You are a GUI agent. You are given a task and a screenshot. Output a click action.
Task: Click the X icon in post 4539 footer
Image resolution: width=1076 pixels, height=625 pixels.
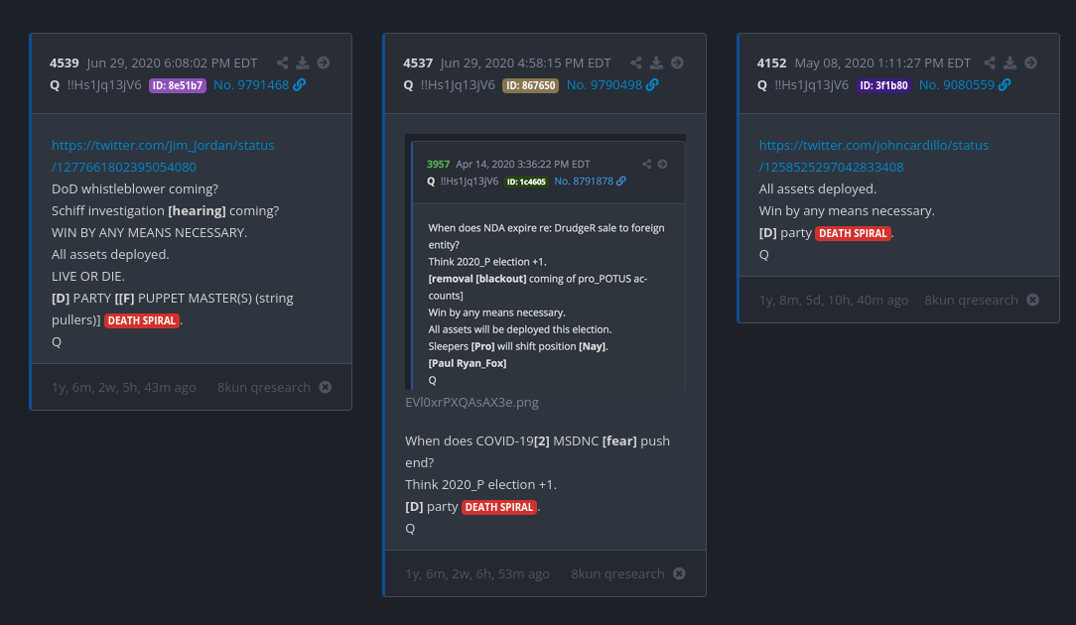[326, 387]
